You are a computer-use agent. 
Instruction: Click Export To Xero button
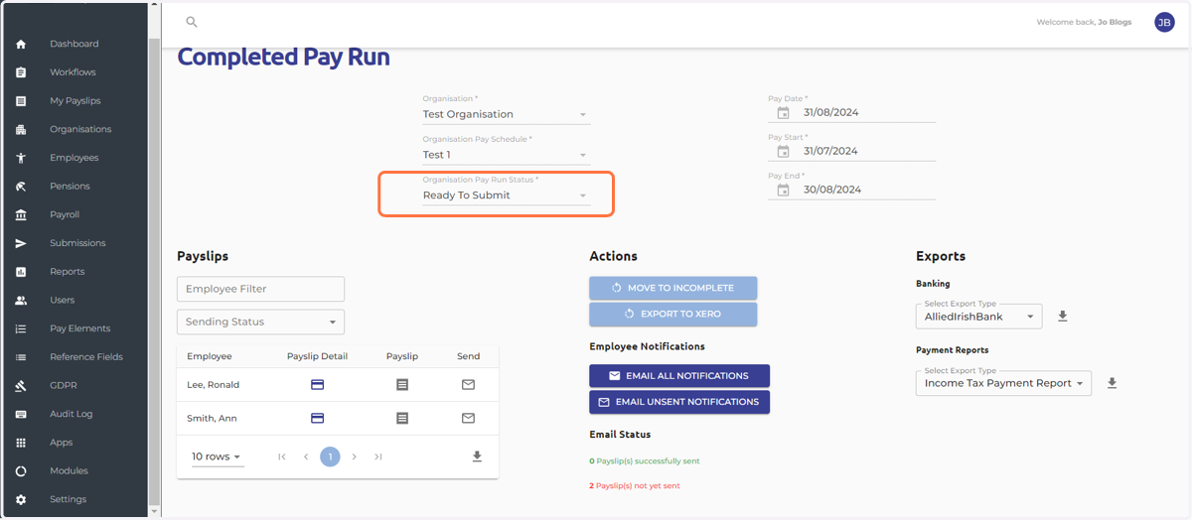coord(672,314)
